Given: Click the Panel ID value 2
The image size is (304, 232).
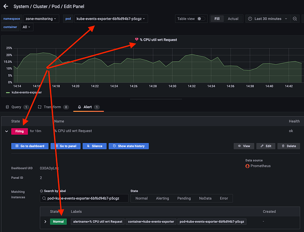Looking at the screenshot, I should pyautogui.click(x=41, y=178).
